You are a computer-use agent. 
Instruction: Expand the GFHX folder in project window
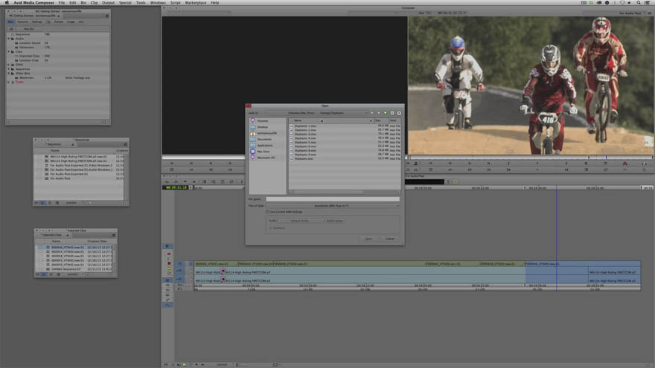coord(9,65)
